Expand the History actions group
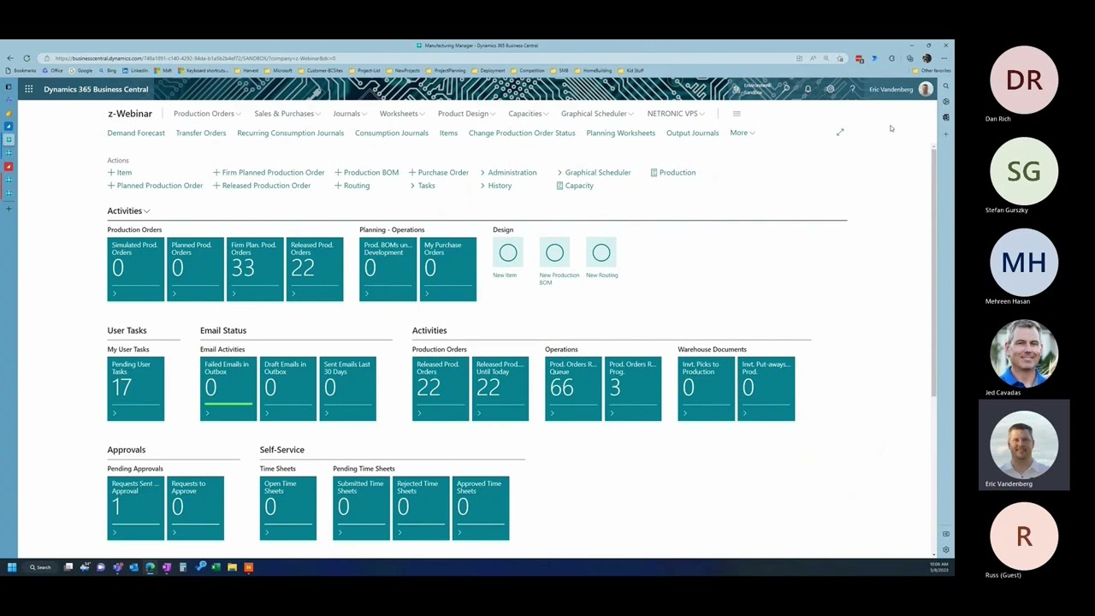The width and height of the screenshot is (1095, 616). (495, 186)
